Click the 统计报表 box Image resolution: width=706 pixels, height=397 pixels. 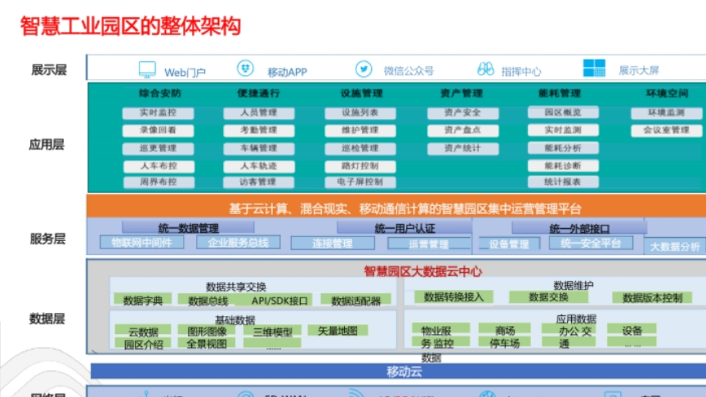[563, 182]
